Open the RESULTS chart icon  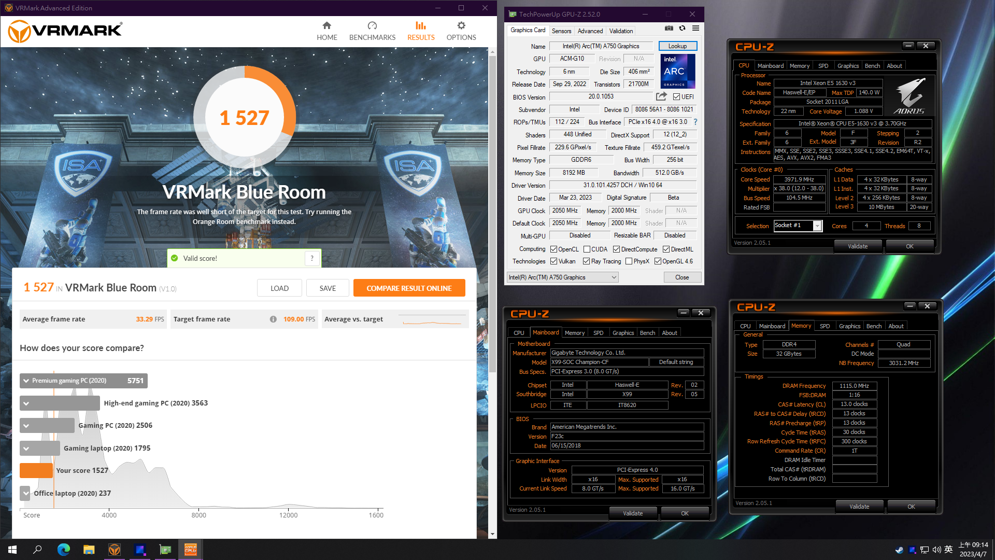pyautogui.click(x=421, y=25)
